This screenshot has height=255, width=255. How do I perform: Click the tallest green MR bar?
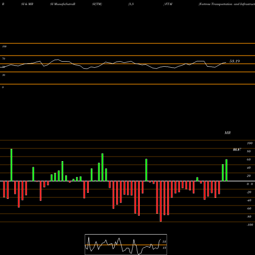click(11, 165)
